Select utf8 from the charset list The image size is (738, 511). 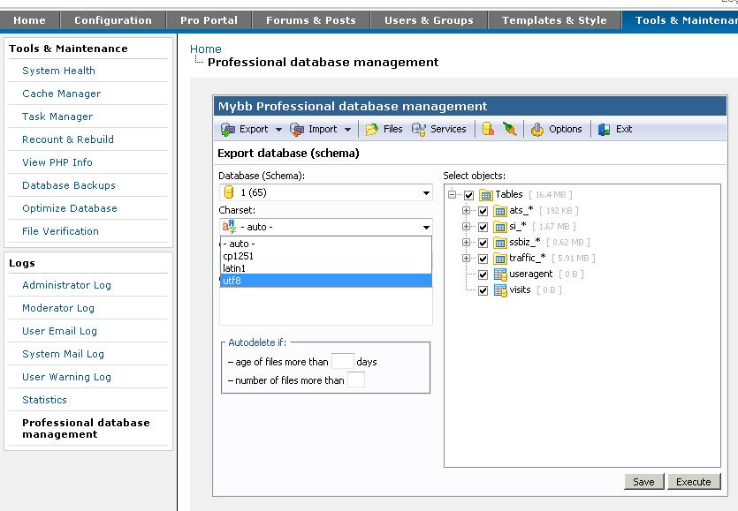pos(325,280)
